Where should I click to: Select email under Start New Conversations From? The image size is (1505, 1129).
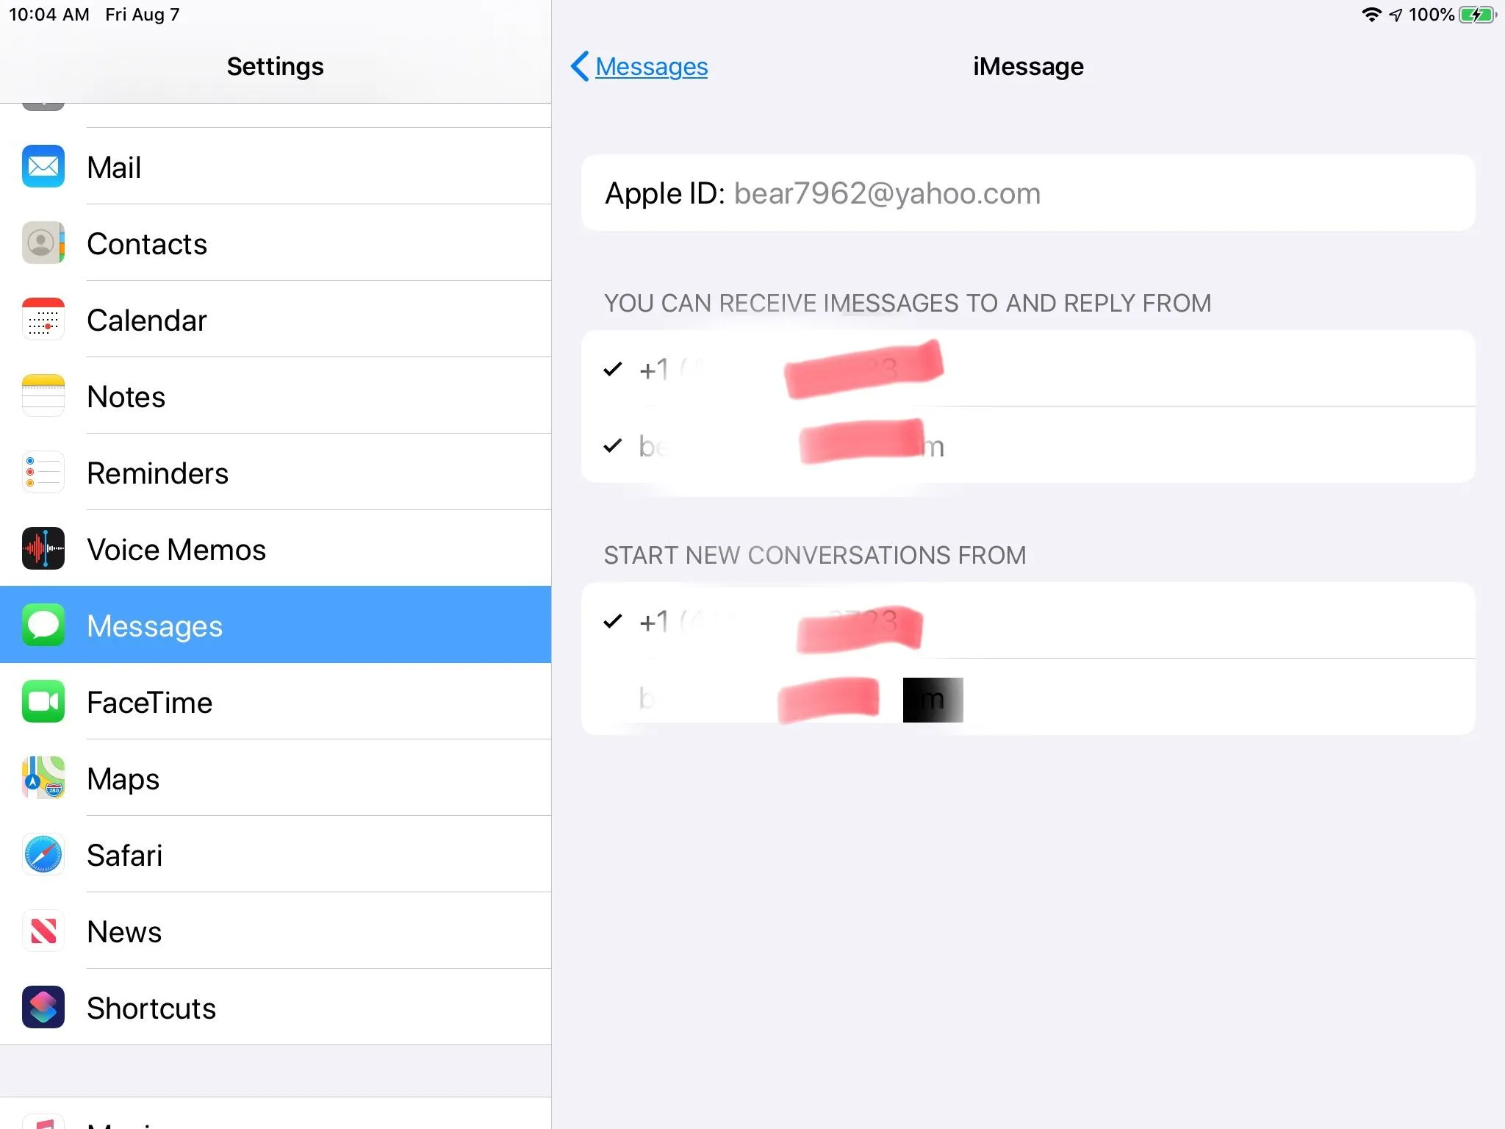[1027, 698]
